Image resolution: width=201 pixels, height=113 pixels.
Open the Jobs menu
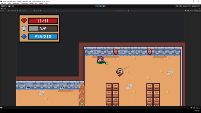pyautogui.click(x=36, y=3)
